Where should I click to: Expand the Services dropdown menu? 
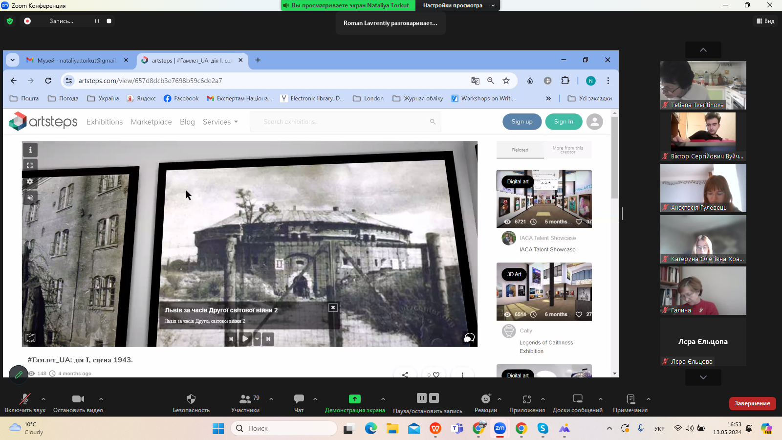220,122
